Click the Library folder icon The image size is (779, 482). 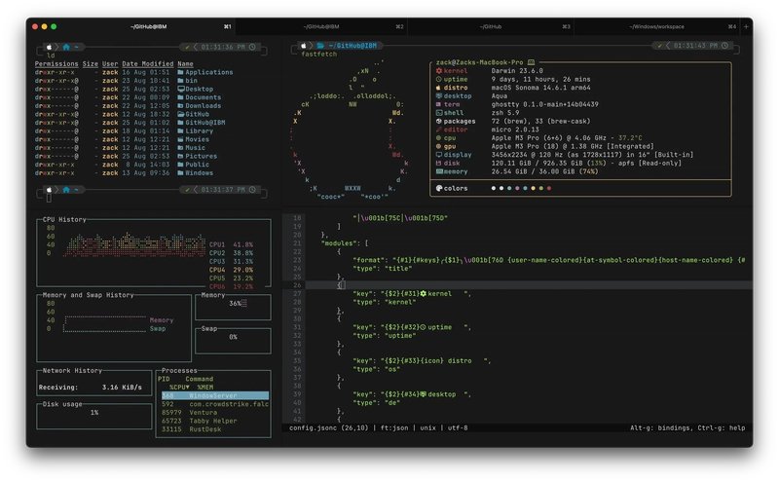(180, 131)
